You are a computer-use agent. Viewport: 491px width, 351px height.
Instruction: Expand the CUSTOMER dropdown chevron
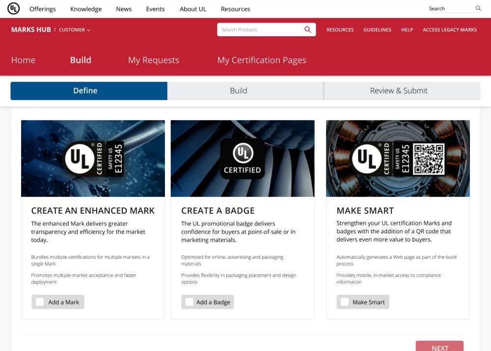(x=88, y=30)
